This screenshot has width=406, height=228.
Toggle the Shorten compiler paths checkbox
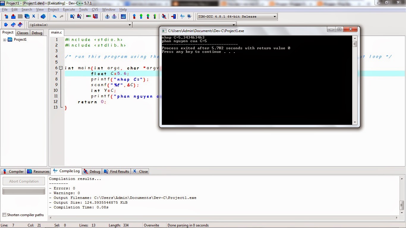pos(4,215)
